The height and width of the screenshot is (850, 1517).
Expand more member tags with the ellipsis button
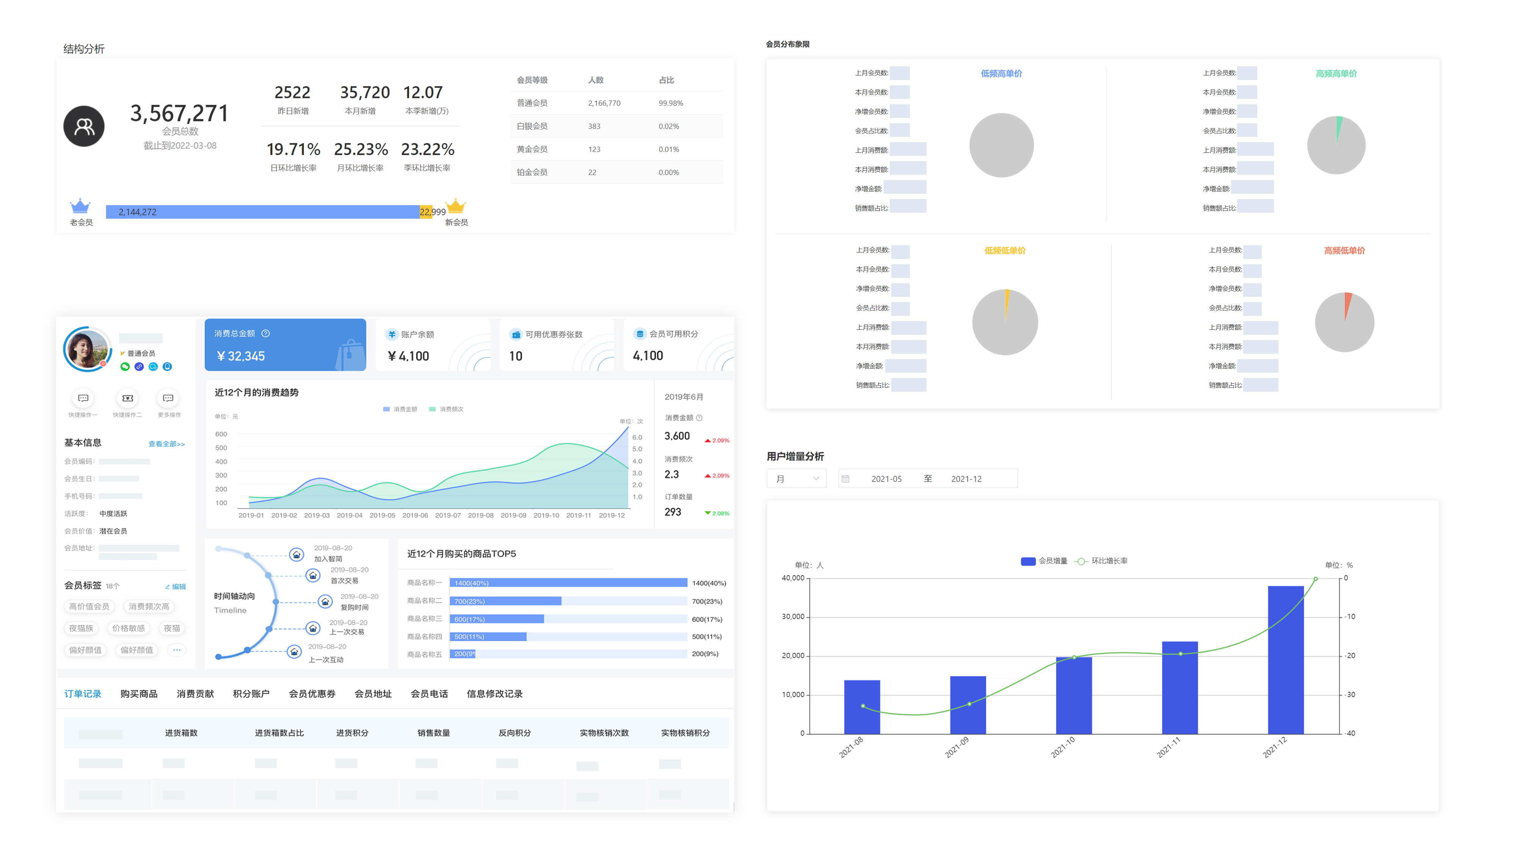pos(177,650)
